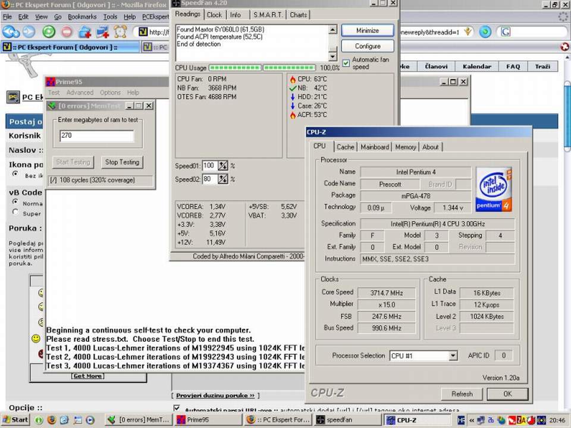Open the About tab in CPU-Z
This screenshot has height=428, width=571.
pos(431,147)
